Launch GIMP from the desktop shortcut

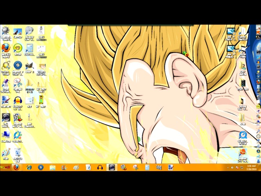point(29,67)
